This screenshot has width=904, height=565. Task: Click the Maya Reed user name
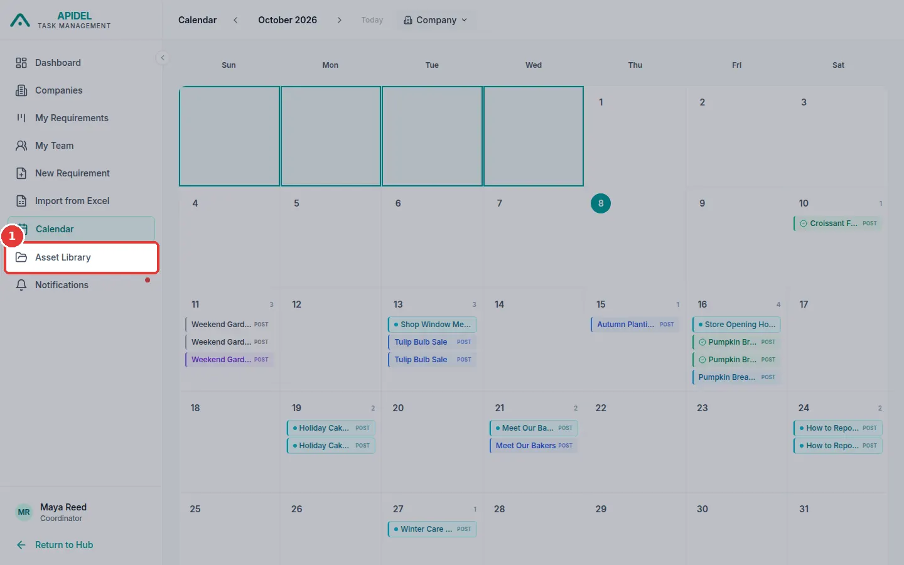(63, 507)
